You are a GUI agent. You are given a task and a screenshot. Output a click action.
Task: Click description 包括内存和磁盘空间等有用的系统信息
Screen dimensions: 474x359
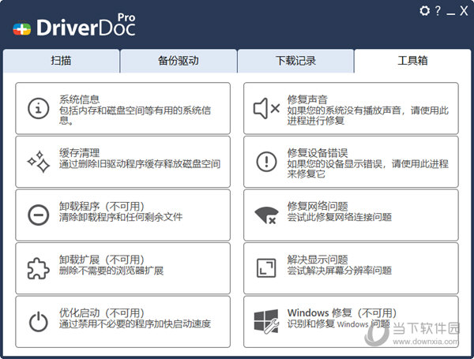coord(135,115)
